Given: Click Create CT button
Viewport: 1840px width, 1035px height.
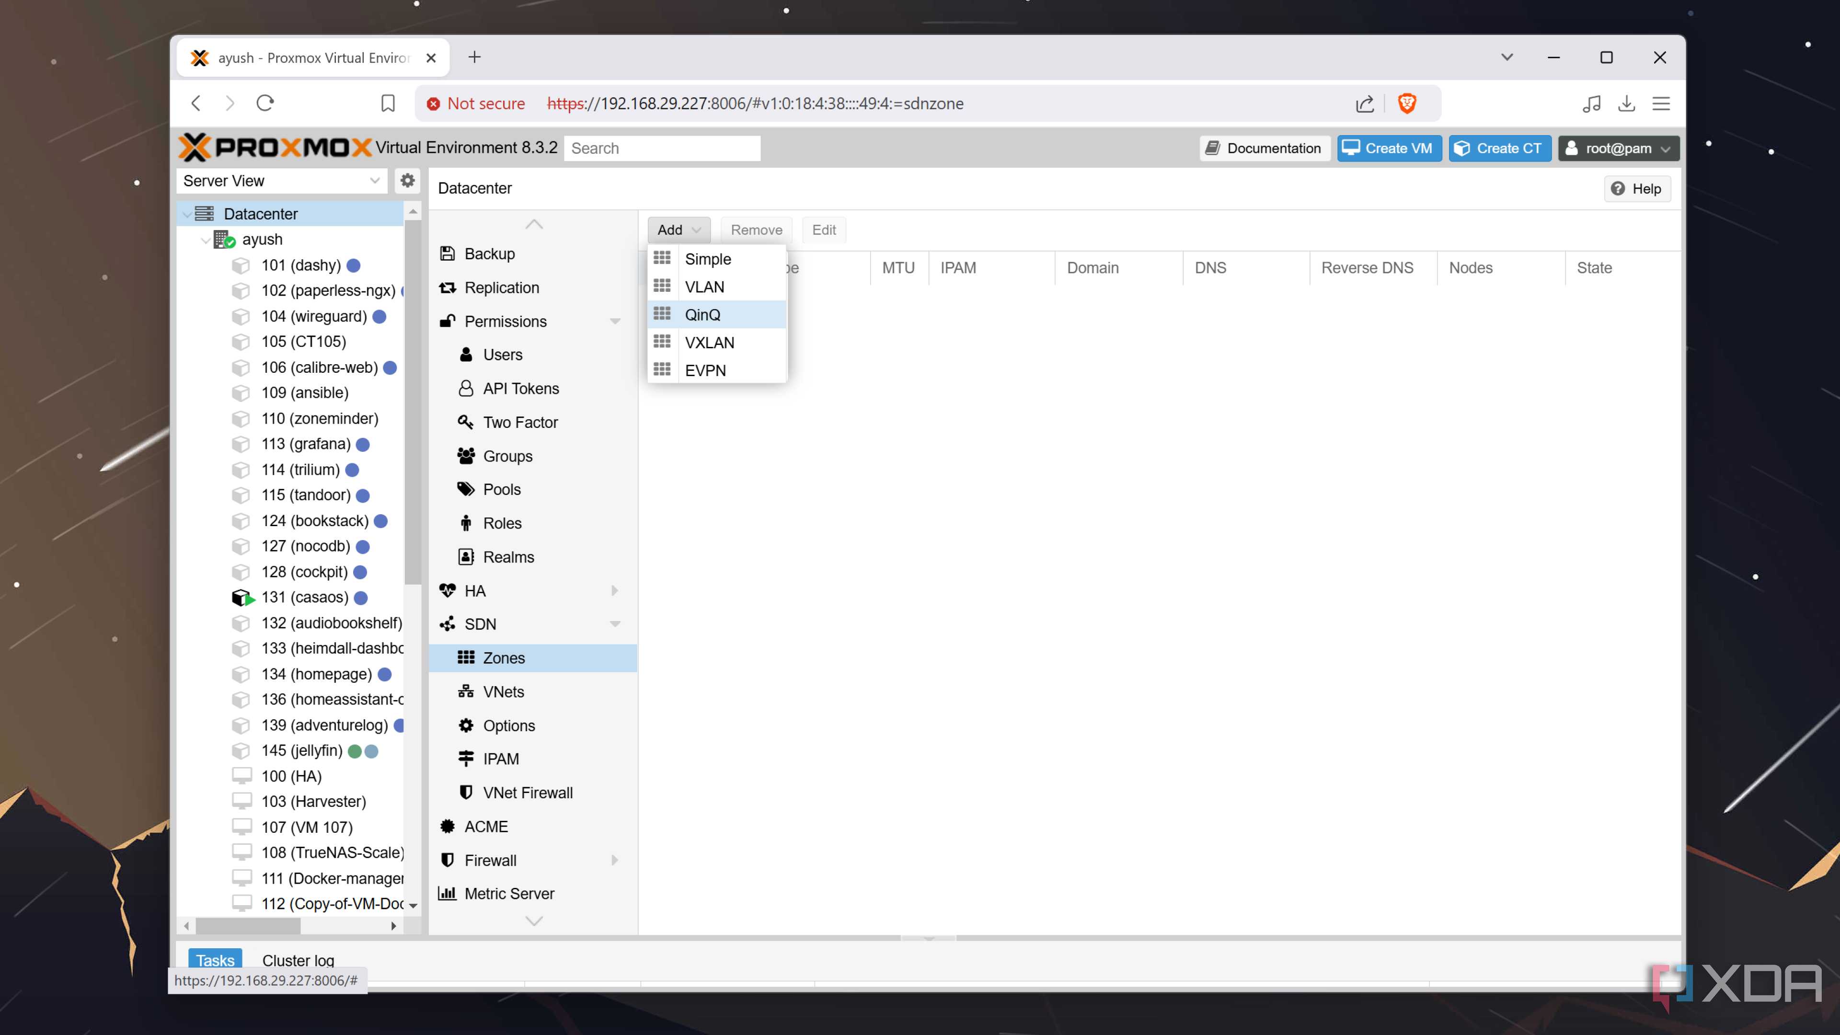Looking at the screenshot, I should pos(1500,149).
